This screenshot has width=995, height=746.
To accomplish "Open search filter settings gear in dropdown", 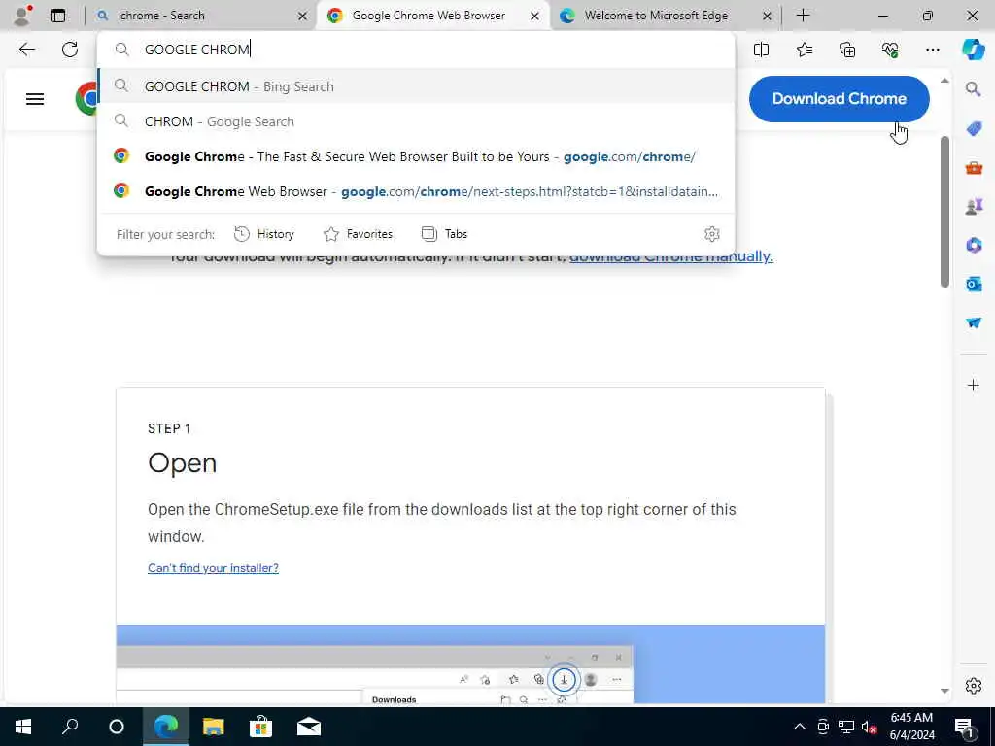I will [712, 234].
